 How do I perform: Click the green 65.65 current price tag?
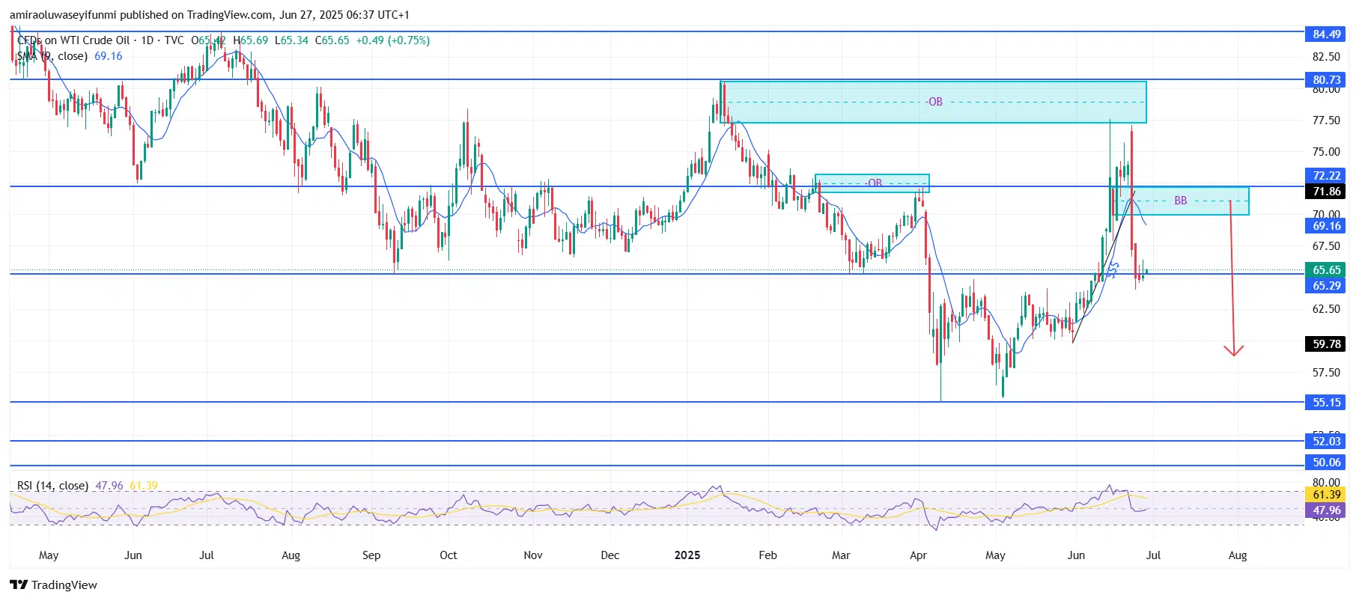click(x=1326, y=270)
